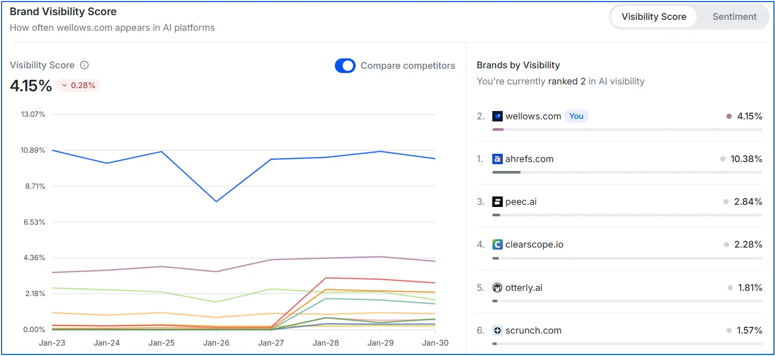Click the blue trend line dip at Jan-26

coord(216,200)
